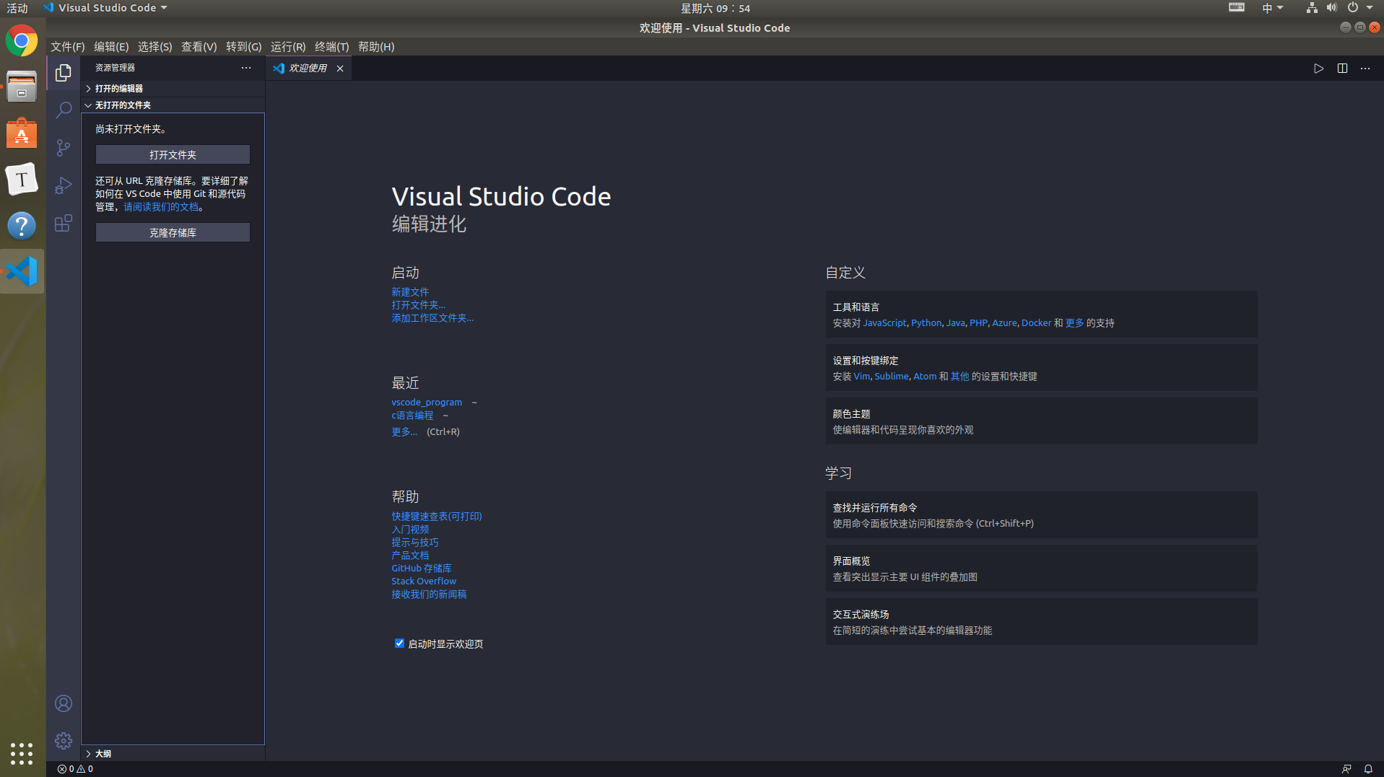Open the 编辑(E) menu
The image size is (1384, 777).
111,47
